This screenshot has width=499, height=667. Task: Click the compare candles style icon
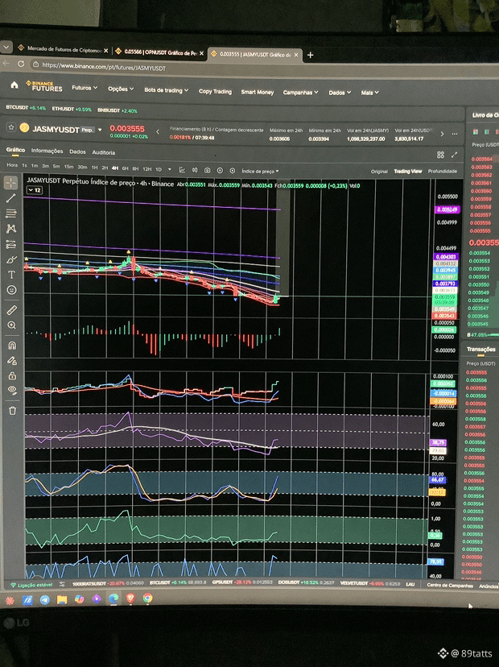(x=195, y=170)
